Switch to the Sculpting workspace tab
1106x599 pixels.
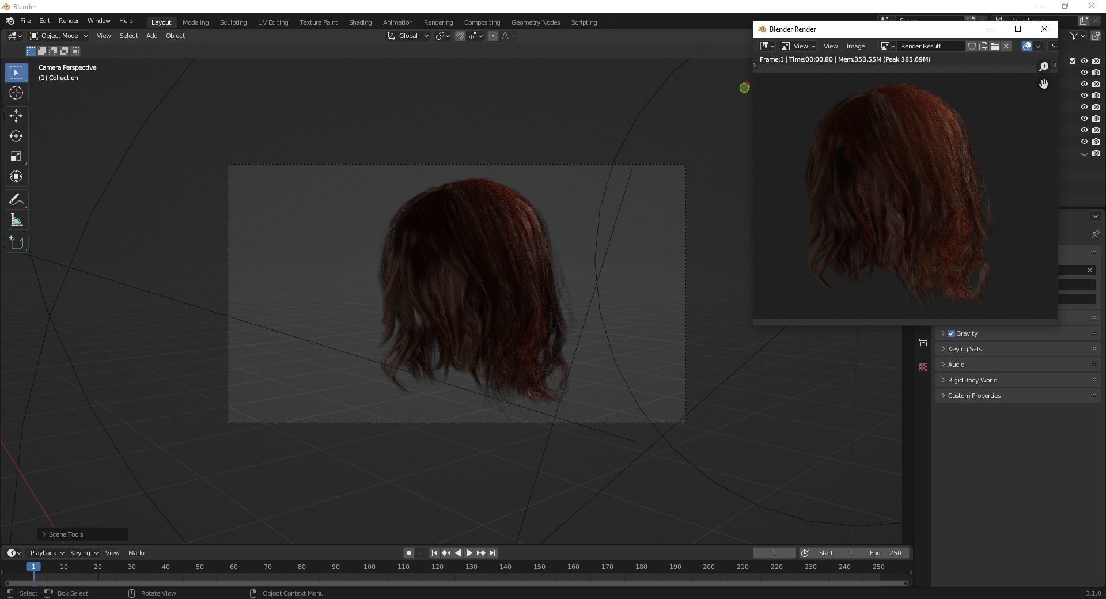pyautogui.click(x=233, y=22)
